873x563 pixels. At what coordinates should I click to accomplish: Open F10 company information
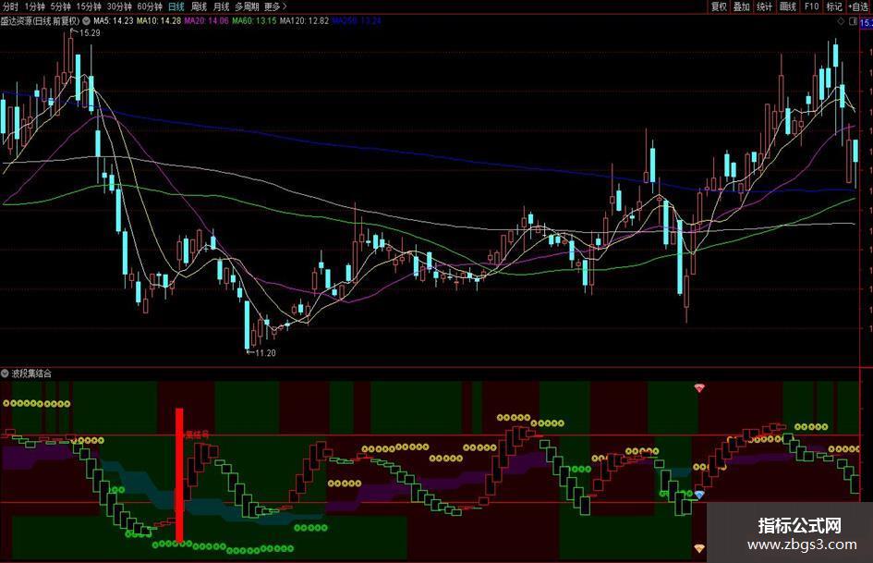[811, 6]
